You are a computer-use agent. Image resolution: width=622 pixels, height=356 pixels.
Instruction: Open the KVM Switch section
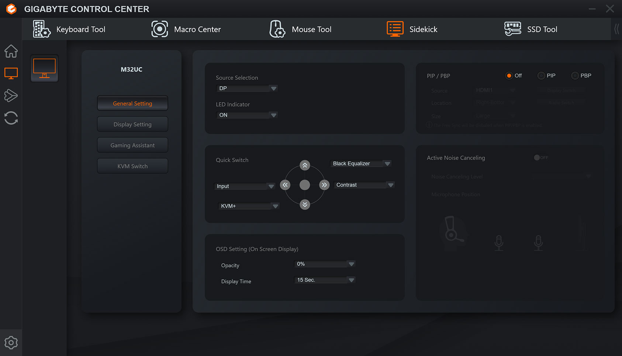tap(132, 166)
